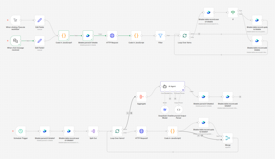Click the HTTP Request globe node
Viewport: 275px width, 159px height.
[x=112, y=36]
